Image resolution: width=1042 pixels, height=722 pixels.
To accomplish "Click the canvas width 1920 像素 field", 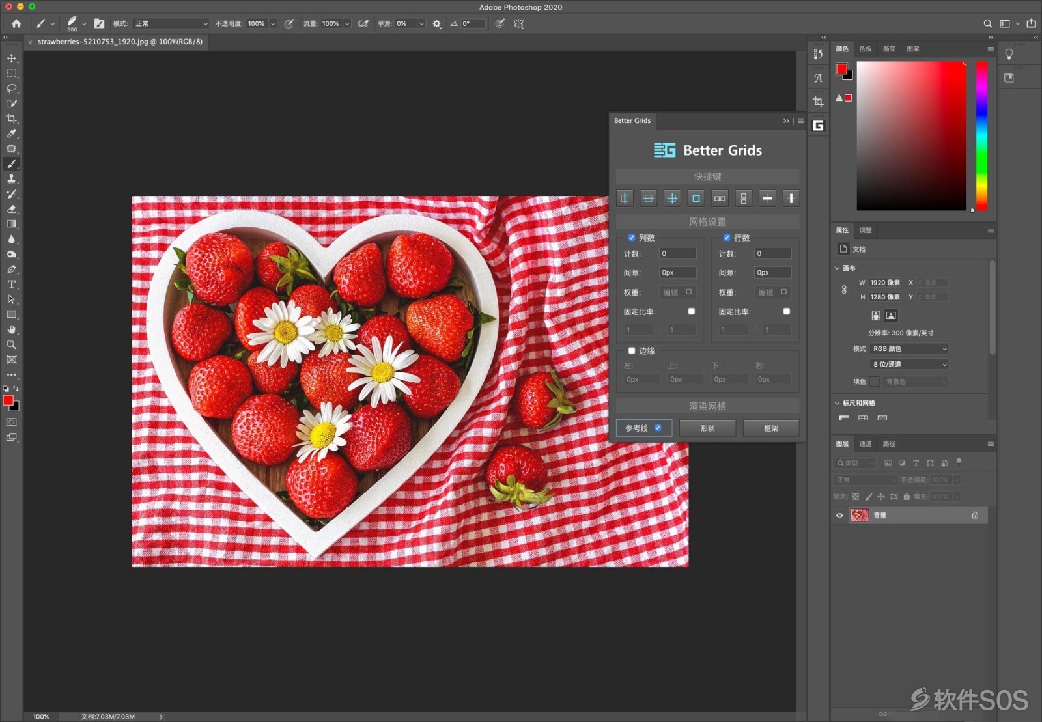I will 886,283.
